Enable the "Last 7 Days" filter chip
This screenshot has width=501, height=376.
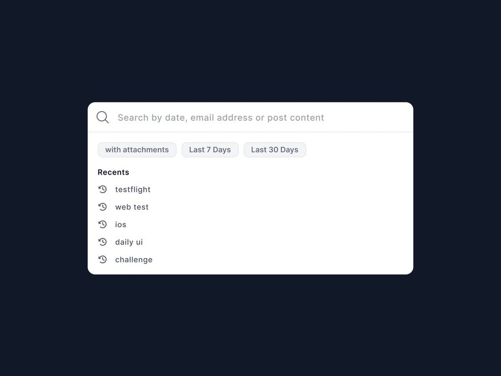[x=210, y=150]
